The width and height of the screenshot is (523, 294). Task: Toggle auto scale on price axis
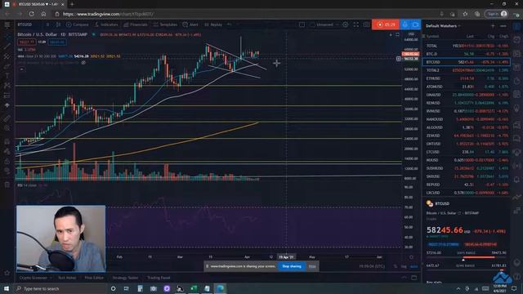(x=413, y=266)
